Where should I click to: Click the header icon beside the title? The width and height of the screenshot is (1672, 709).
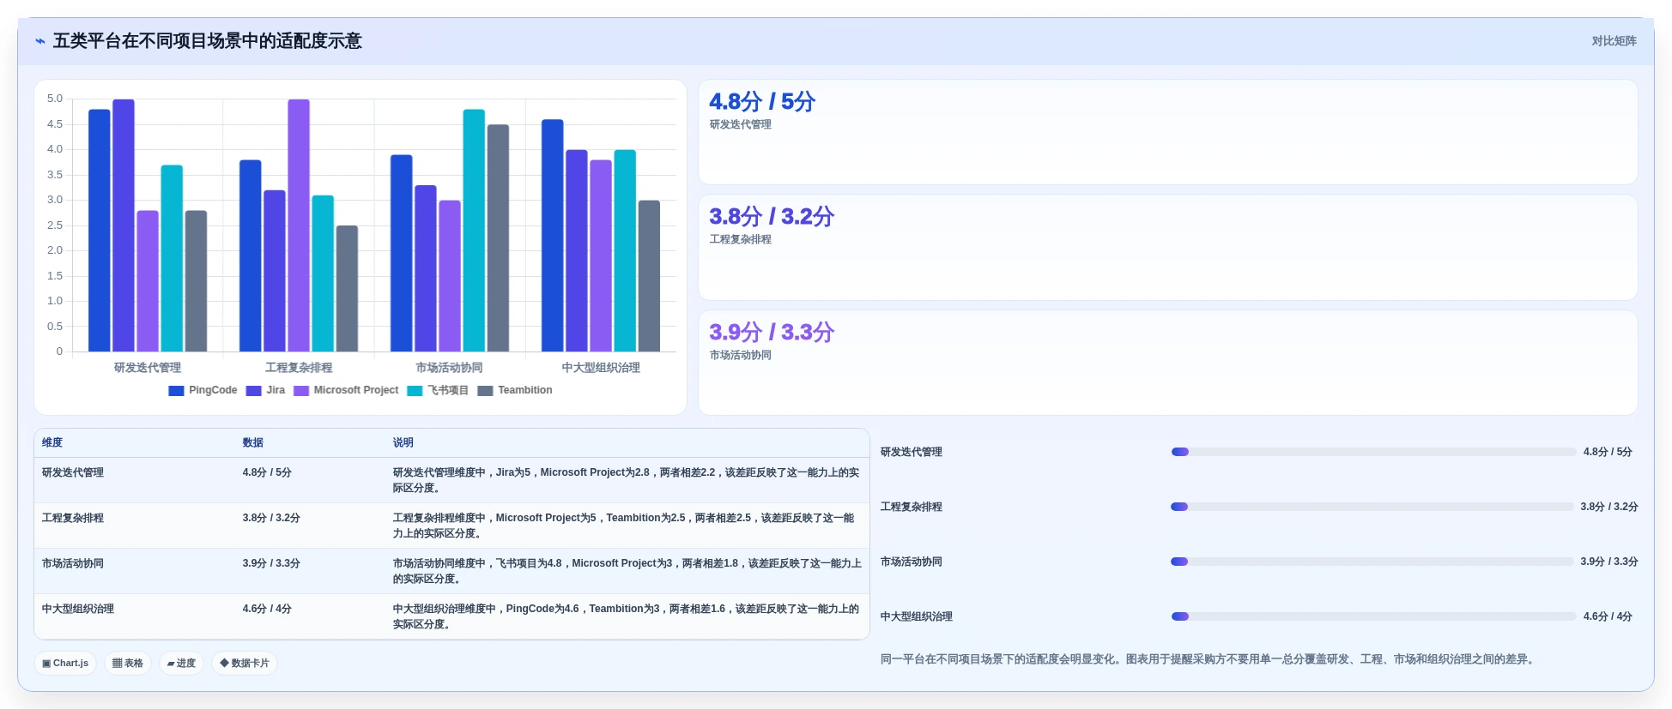[x=39, y=41]
